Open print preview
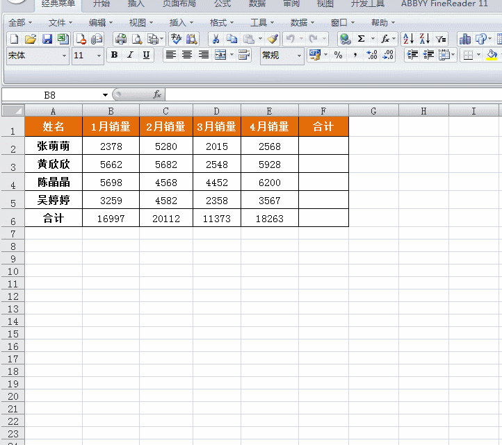Screen dimensions: 502x445 137,39
